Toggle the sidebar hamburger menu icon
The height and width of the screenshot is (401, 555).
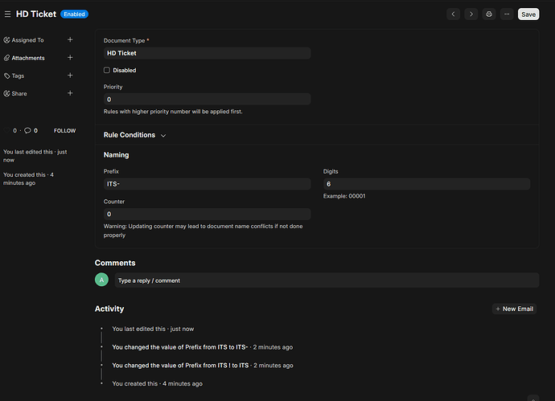click(x=8, y=14)
